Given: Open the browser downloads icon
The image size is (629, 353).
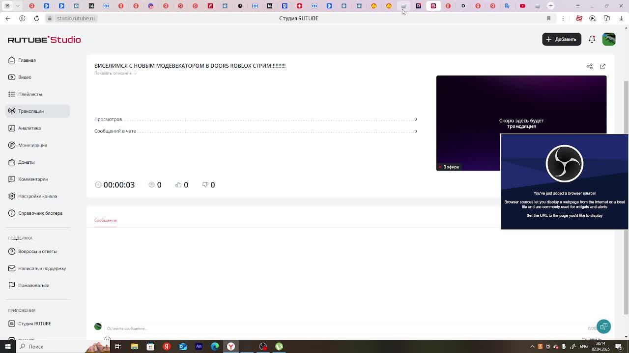Looking at the screenshot, I should click(621, 18).
